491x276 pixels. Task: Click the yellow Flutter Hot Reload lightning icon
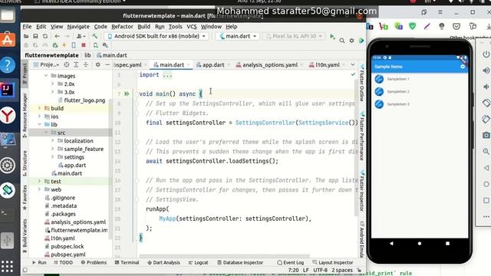pos(64,45)
